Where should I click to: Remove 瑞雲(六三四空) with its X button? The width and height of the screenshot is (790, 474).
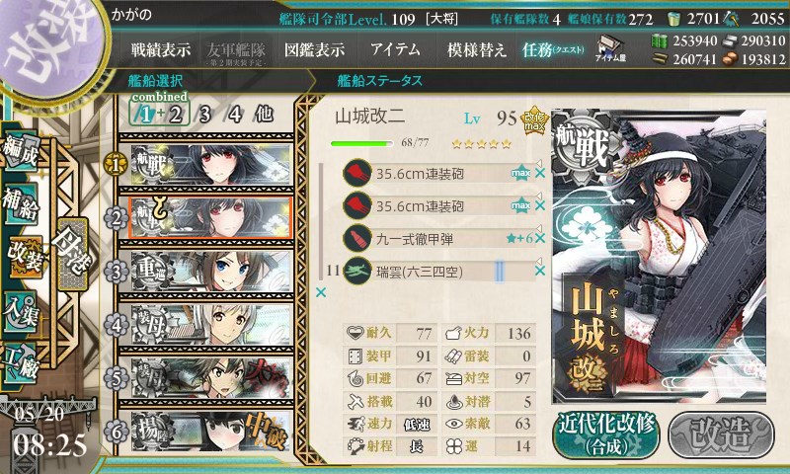[x=540, y=271]
